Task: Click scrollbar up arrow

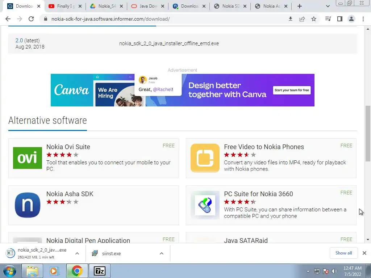Action: coord(368,29)
